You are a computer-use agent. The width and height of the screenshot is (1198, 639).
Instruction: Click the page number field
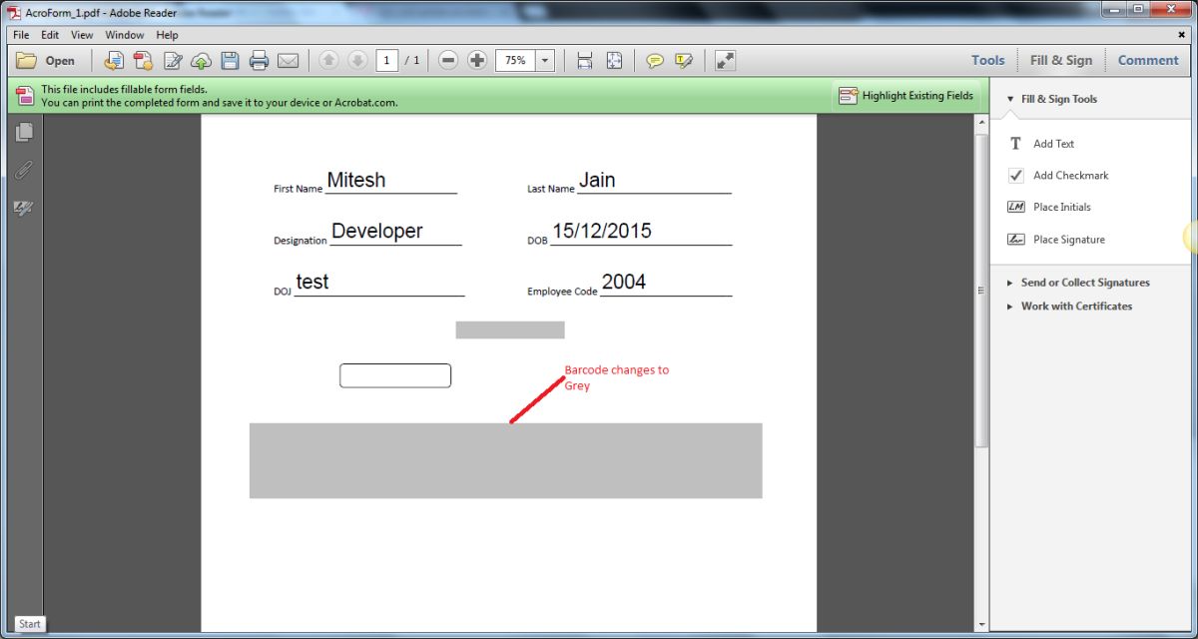click(x=387, y=61)
